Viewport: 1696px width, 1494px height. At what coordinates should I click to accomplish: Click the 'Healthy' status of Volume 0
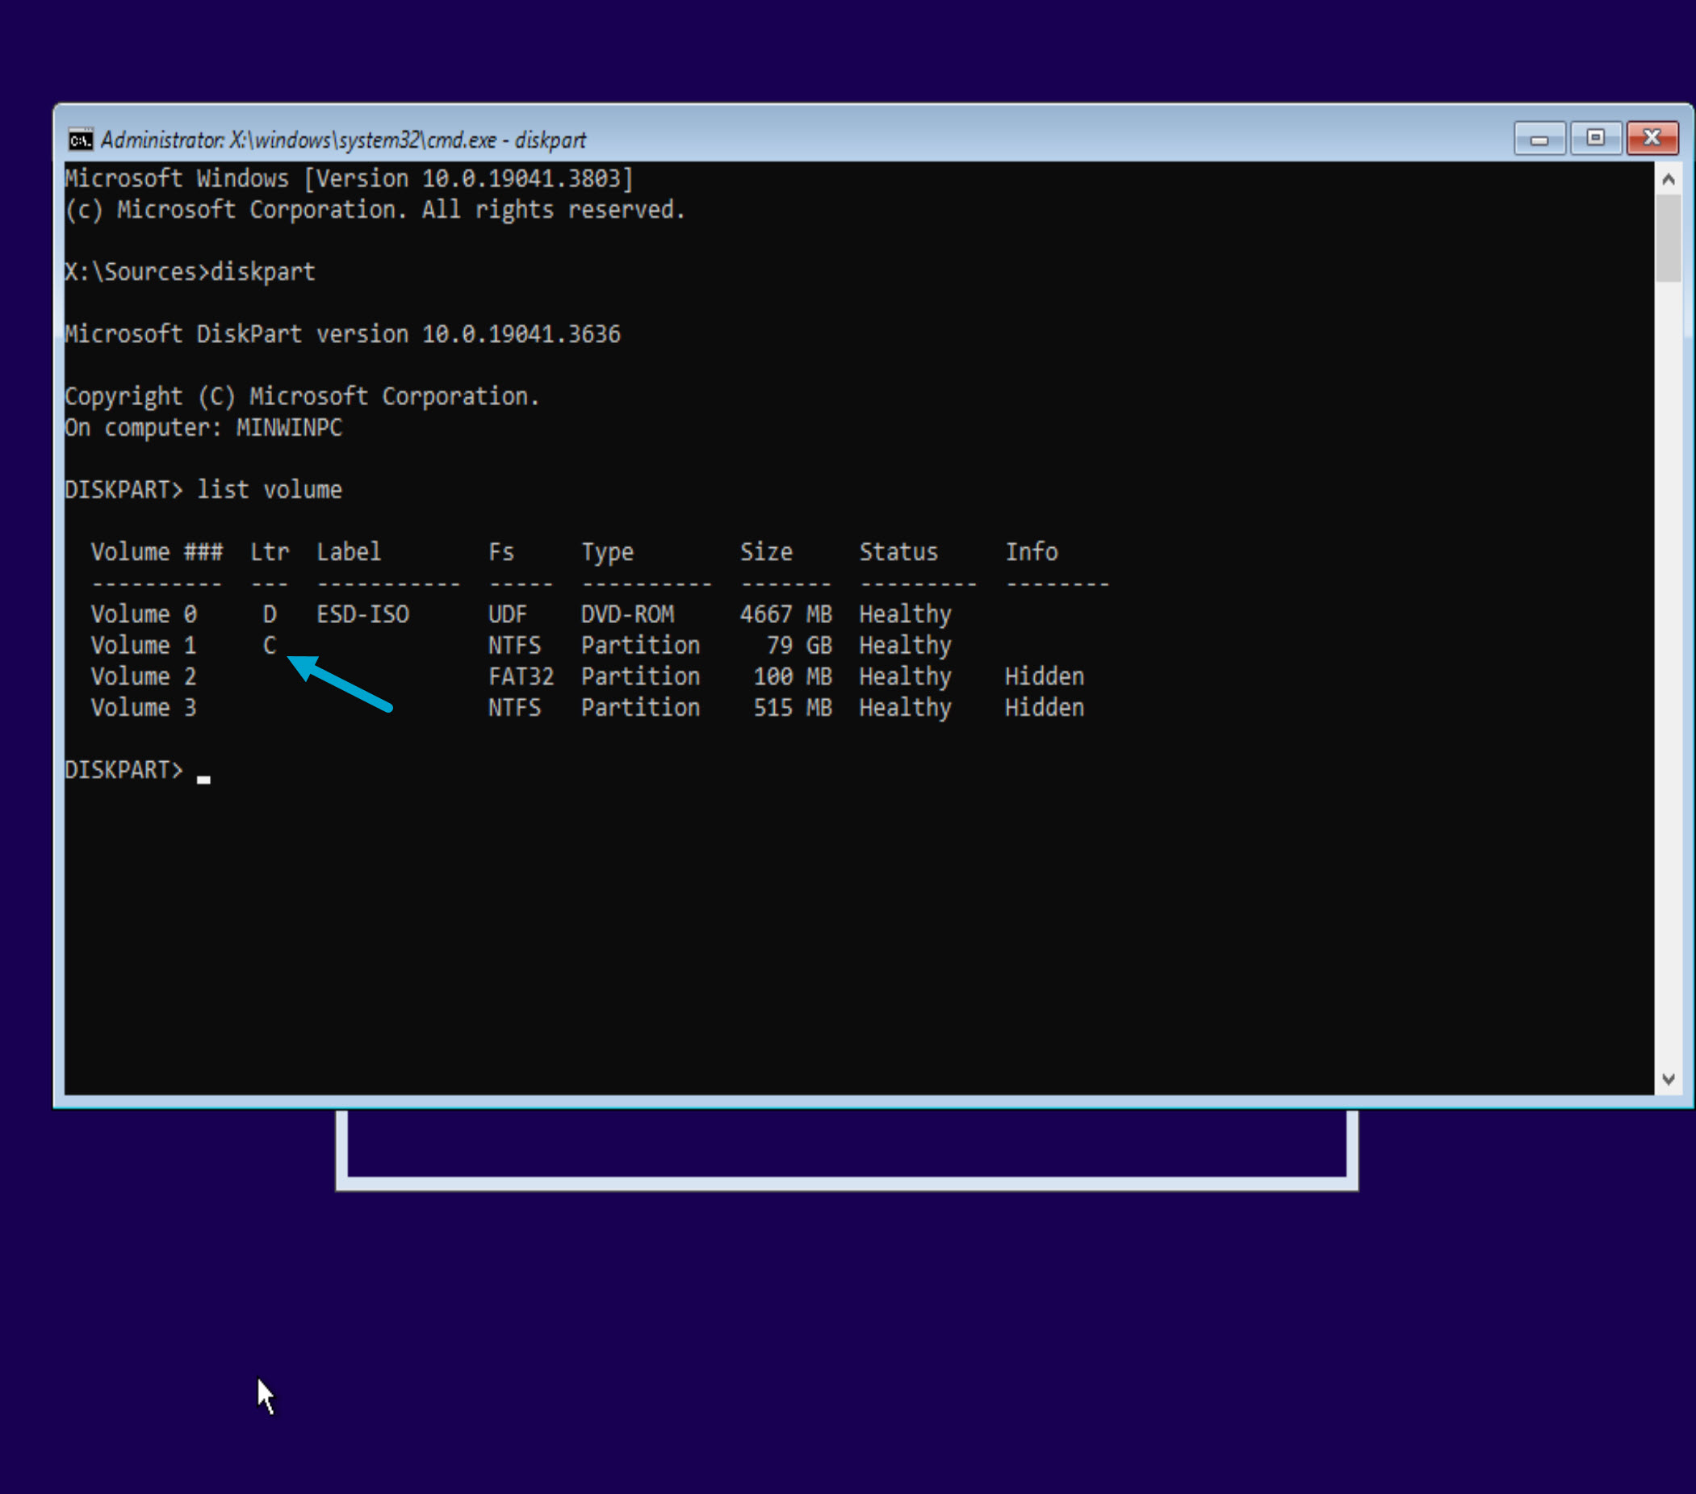pyautogui.click(x=905, y=617)
